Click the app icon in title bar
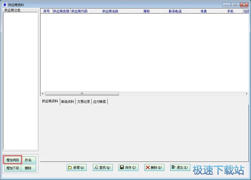Viewport: 251px width, 180px height. coord(5,5)
